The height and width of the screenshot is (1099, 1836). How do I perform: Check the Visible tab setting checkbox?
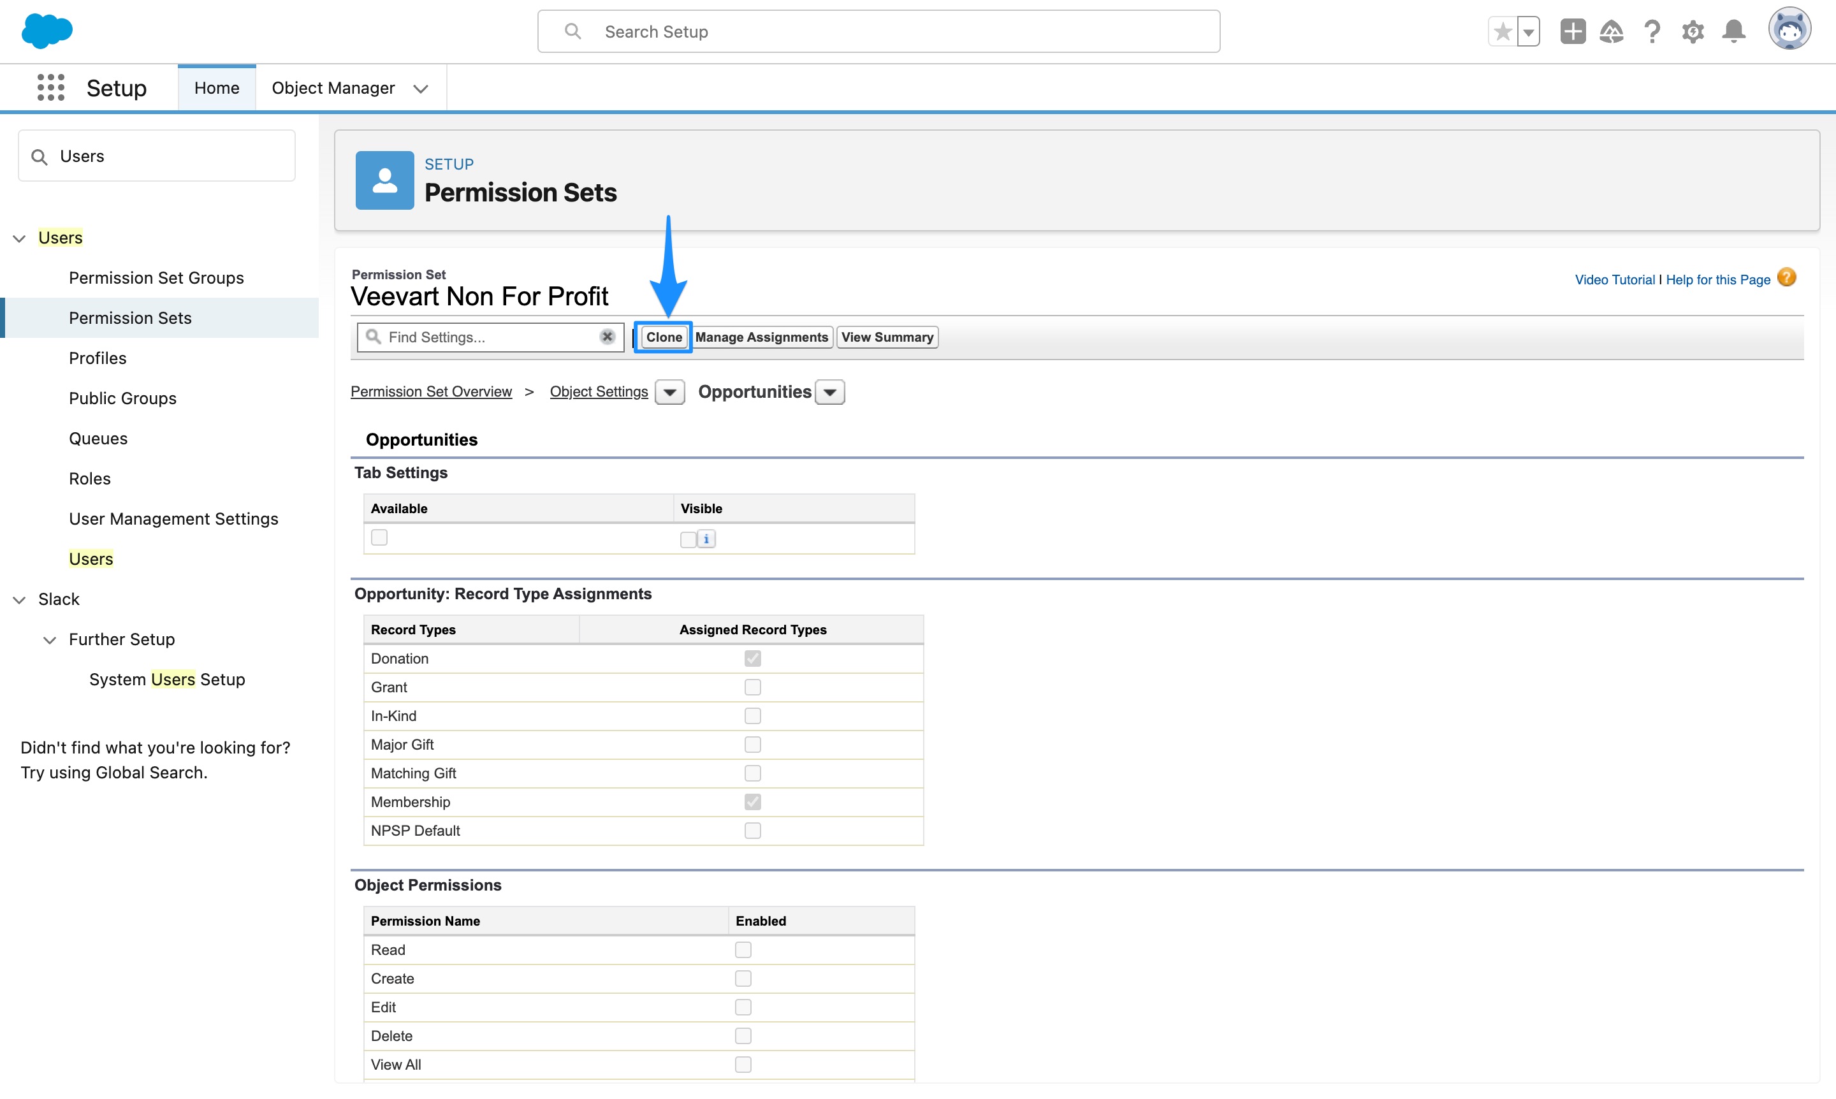(x=687, y=539)
